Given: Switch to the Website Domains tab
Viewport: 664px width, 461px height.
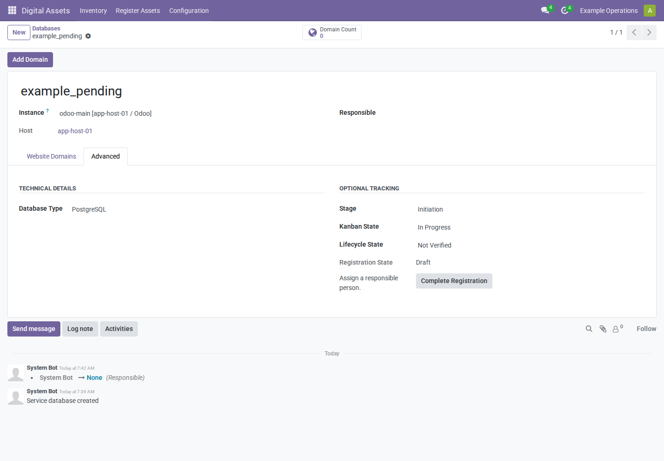Looking at the screenshot, I should click(x=51, y=156).
